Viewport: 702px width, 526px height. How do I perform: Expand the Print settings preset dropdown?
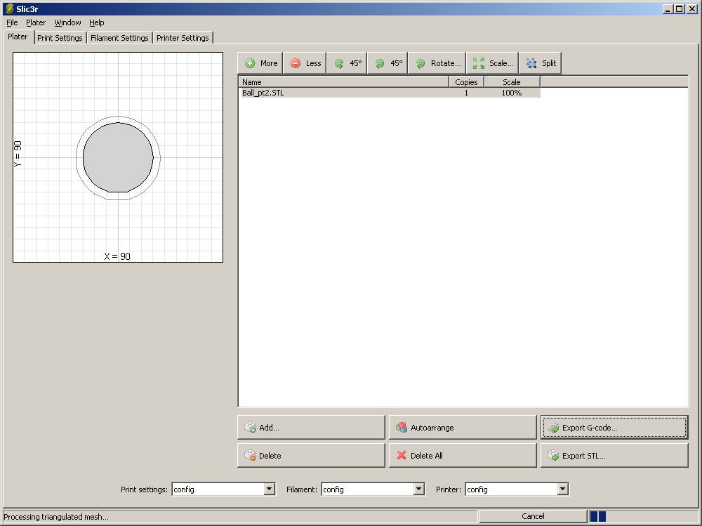pyautogui.click(x=269, y=489)
